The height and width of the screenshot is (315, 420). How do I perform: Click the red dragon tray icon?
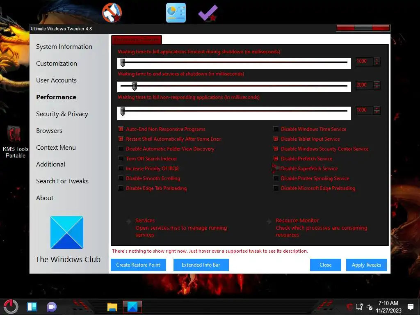(x=349, y=307)
